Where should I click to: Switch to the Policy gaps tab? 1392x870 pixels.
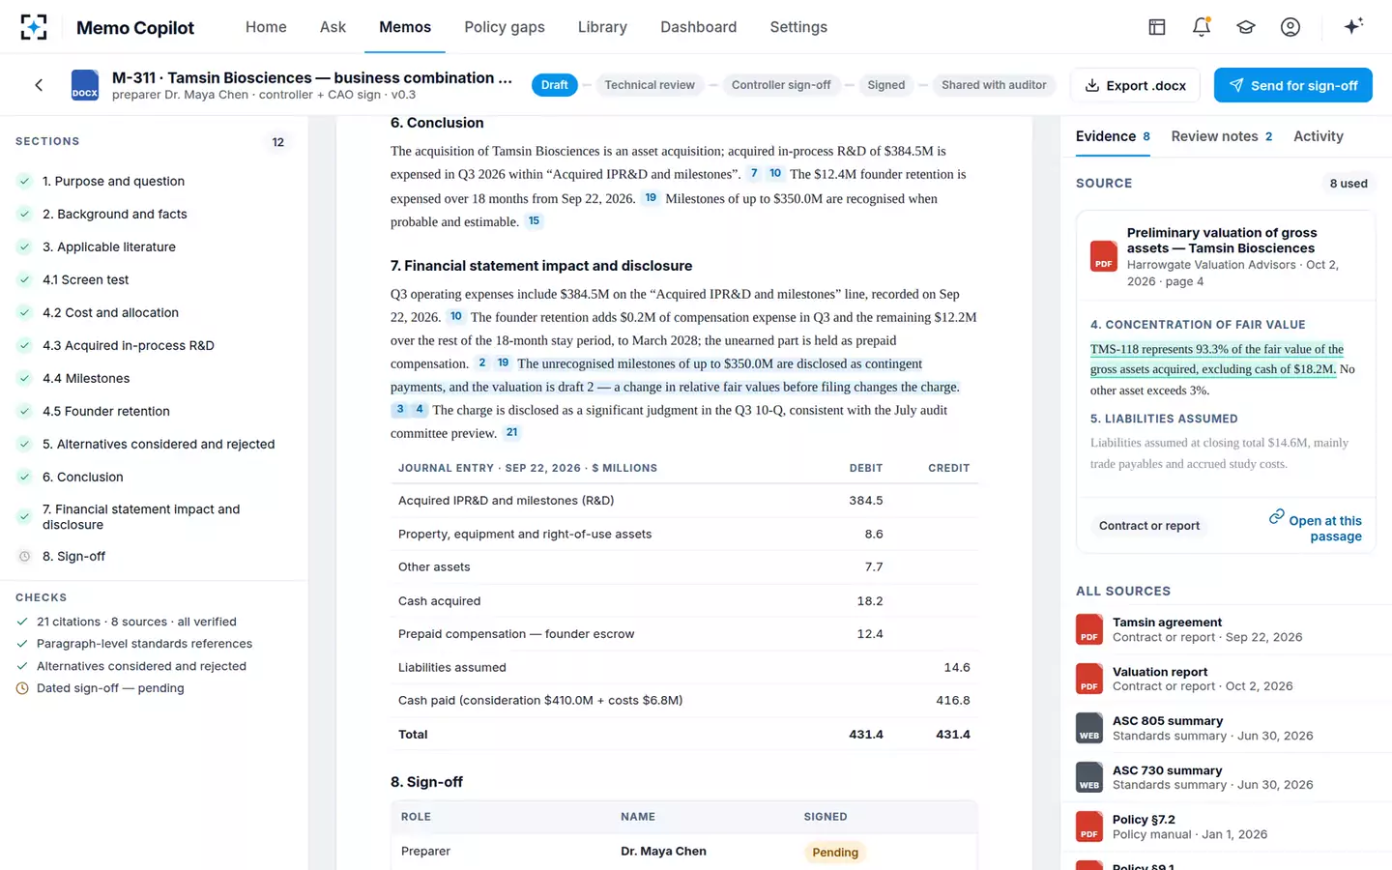[x=505, y=27]
